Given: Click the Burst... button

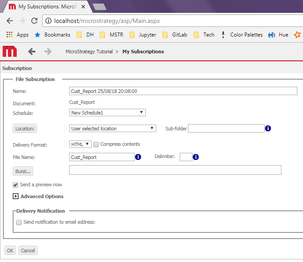Looking at the screenshot, I should [x=23, y=171].
